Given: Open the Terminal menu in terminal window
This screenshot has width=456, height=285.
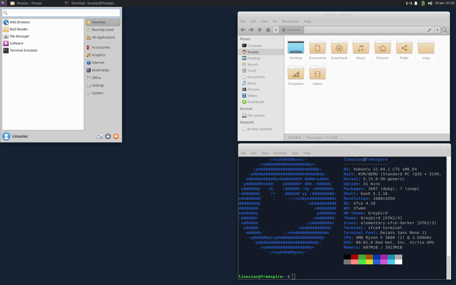Looking at the screenshot, I should point(280,153).
